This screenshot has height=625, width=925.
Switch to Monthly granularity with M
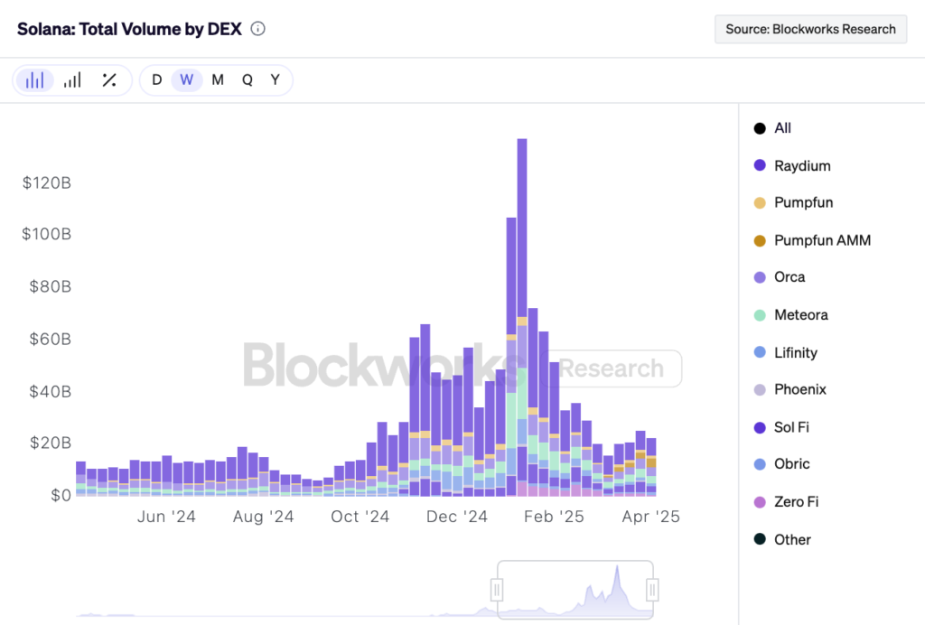217,79
